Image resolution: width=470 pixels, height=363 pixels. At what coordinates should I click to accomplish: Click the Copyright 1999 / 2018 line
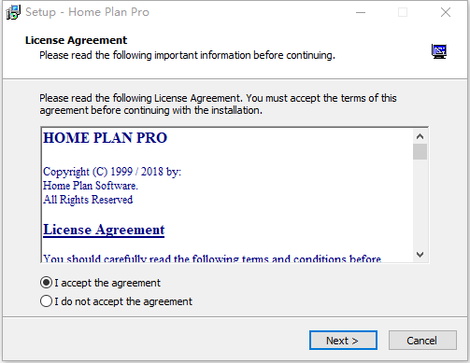click(x=112, y=172)
